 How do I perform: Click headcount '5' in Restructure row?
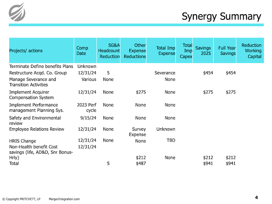[108, 73]
